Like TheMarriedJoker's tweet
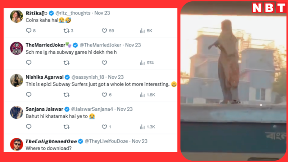 point(104,63)
